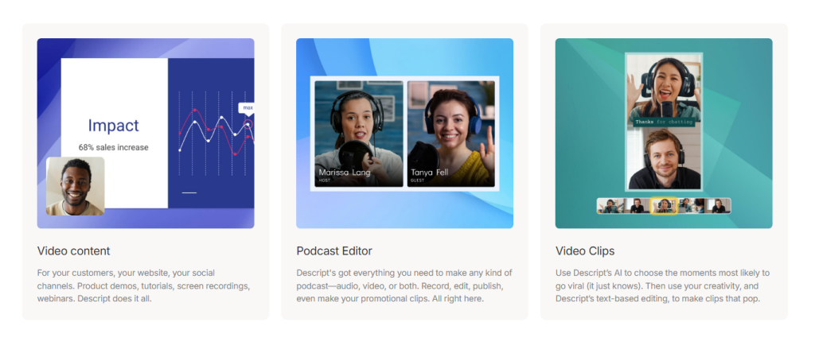Image resolution: width=815 pixels, height=338 pixels.
Task: Select the last clip in the filmstrip
Action: tap(718, 206)
